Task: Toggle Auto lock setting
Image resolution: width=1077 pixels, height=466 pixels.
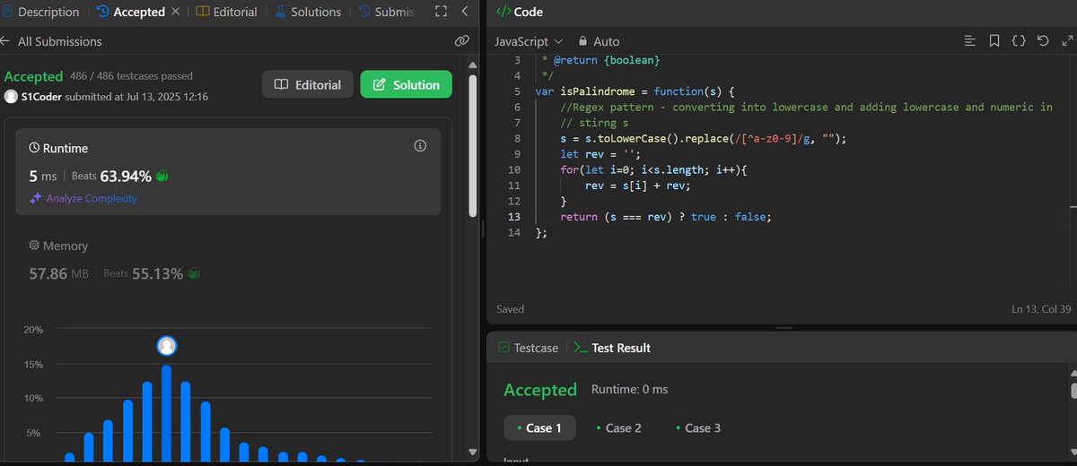Action: 600,41
